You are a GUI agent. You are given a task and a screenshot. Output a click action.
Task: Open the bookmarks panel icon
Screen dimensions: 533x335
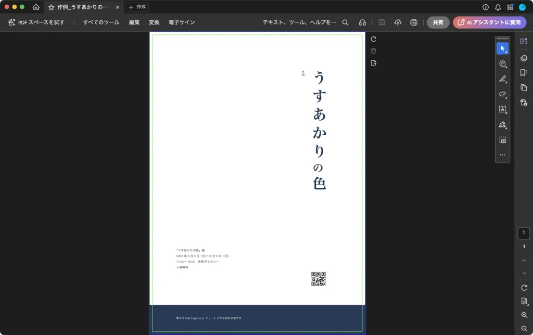(x=524, y=72)
